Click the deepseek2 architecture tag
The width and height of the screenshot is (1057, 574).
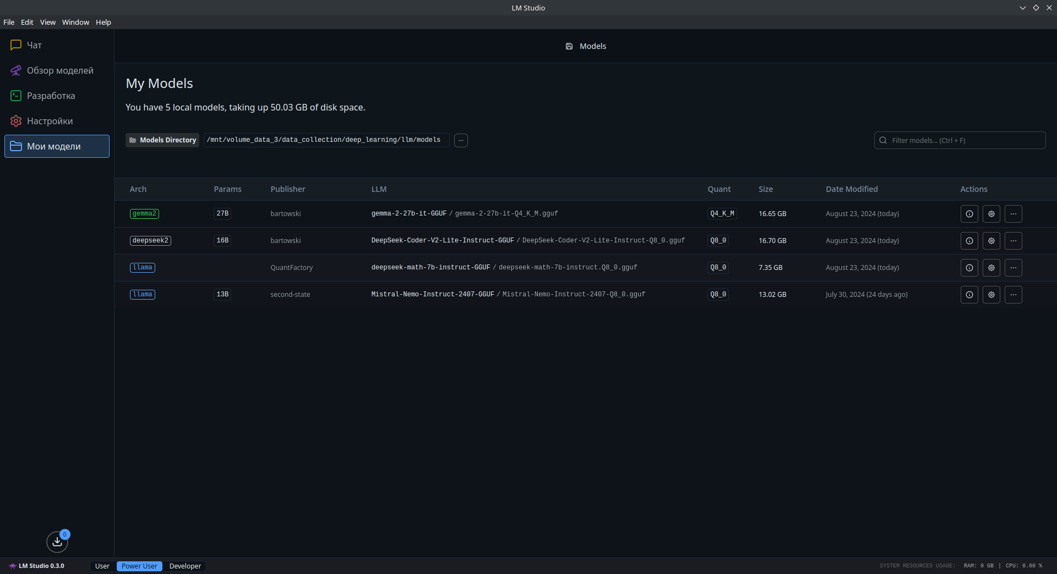150,241
